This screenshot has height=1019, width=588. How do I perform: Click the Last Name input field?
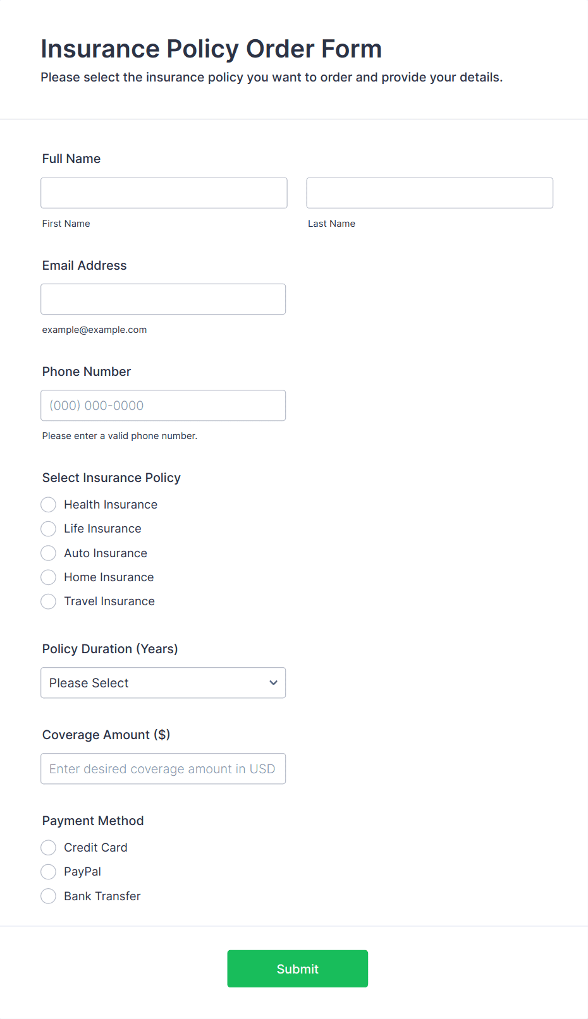[x=429, y=193]
